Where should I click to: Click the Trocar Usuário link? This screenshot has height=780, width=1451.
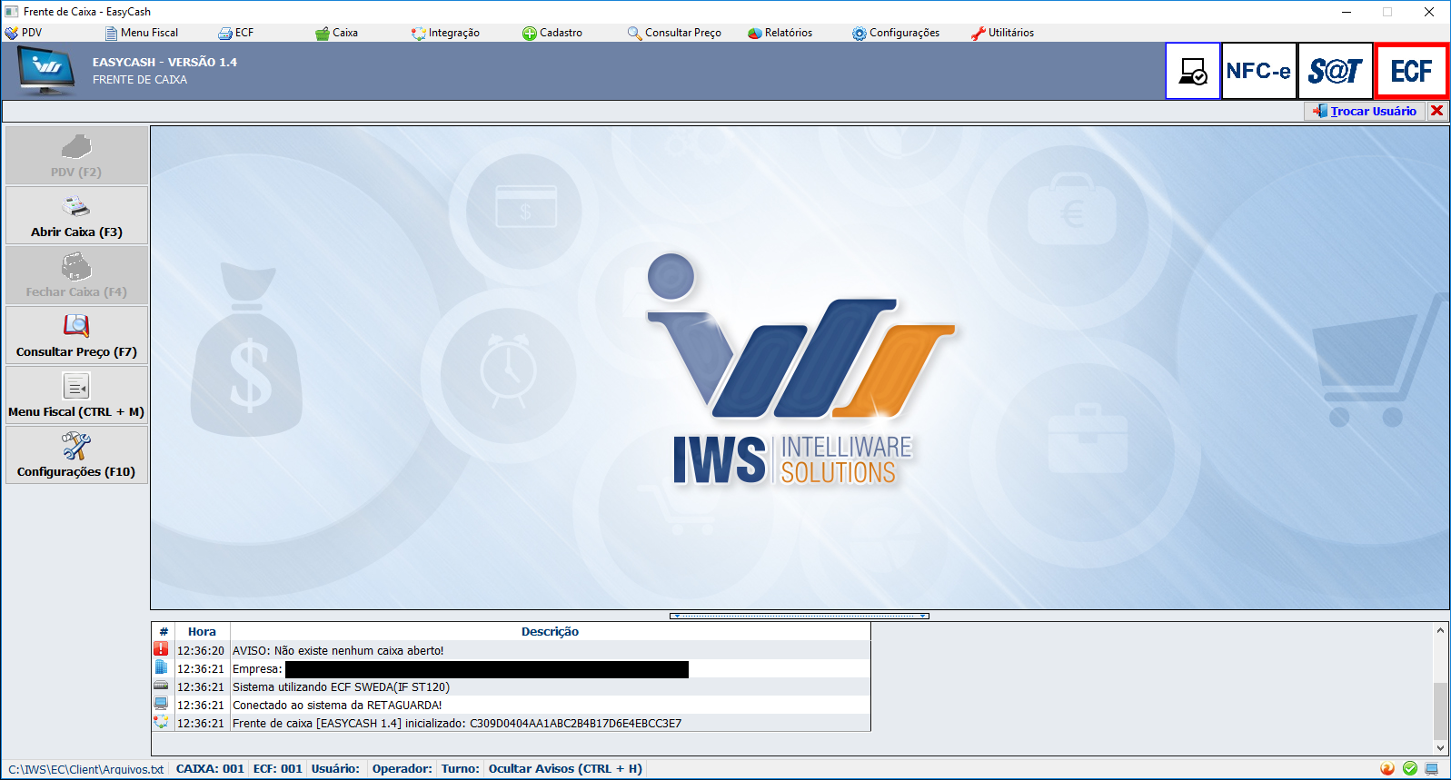(1372, 111)
